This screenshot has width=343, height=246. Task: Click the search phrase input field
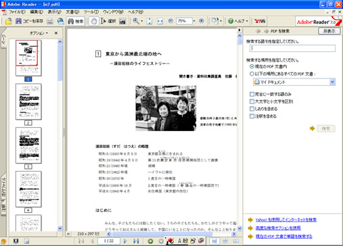292,48
